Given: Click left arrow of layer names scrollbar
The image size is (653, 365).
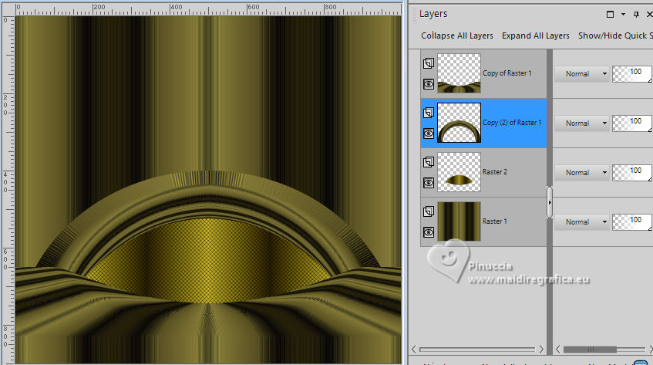Looking at the screenshot, I should point(413,349).
